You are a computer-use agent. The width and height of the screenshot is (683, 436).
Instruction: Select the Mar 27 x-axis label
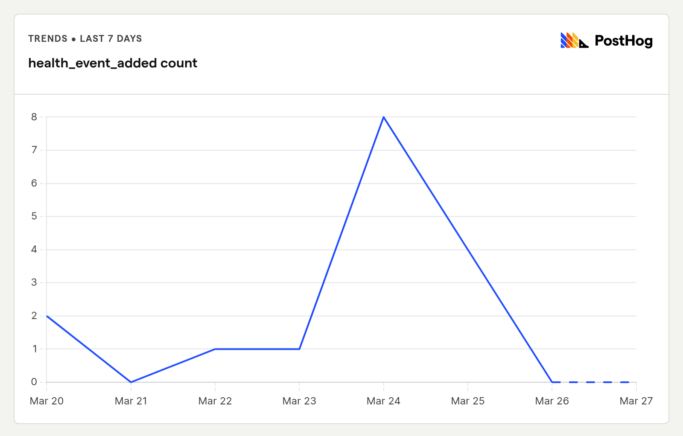tap(636, 401)
